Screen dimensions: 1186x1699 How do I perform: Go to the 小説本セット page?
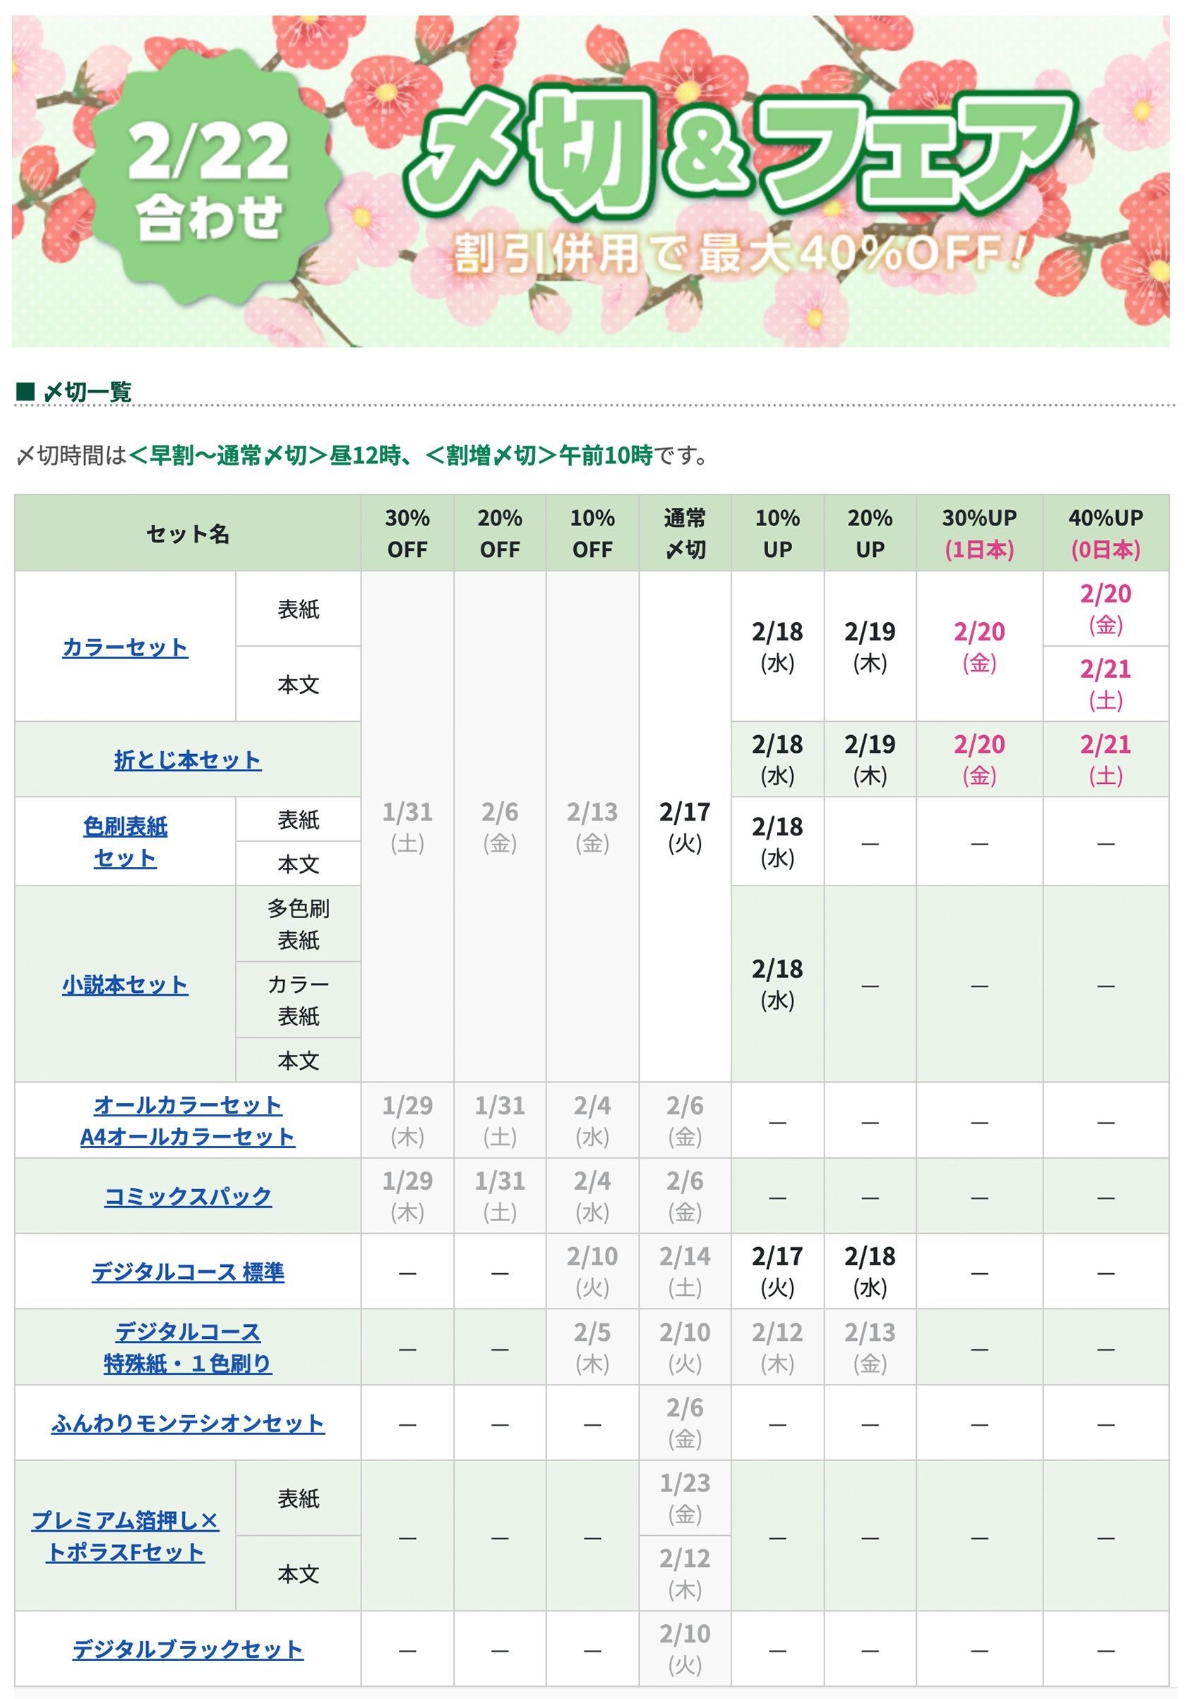tap(124, 985)
